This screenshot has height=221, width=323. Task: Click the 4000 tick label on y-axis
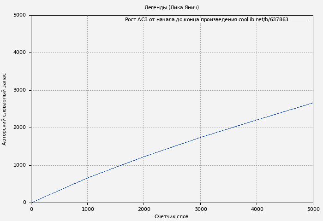(20, 52)
